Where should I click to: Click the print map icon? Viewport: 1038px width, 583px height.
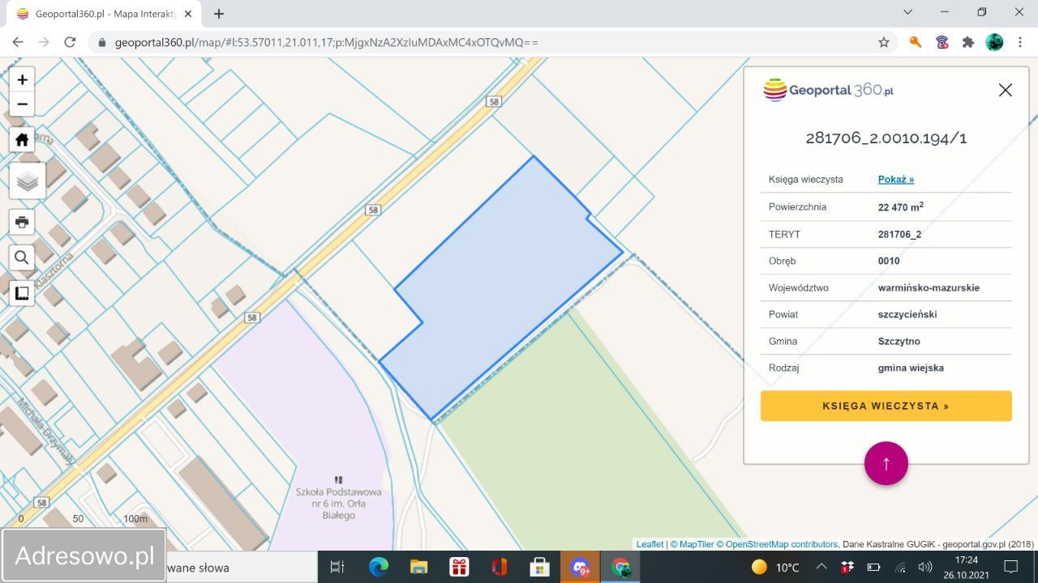coord(22,221)
